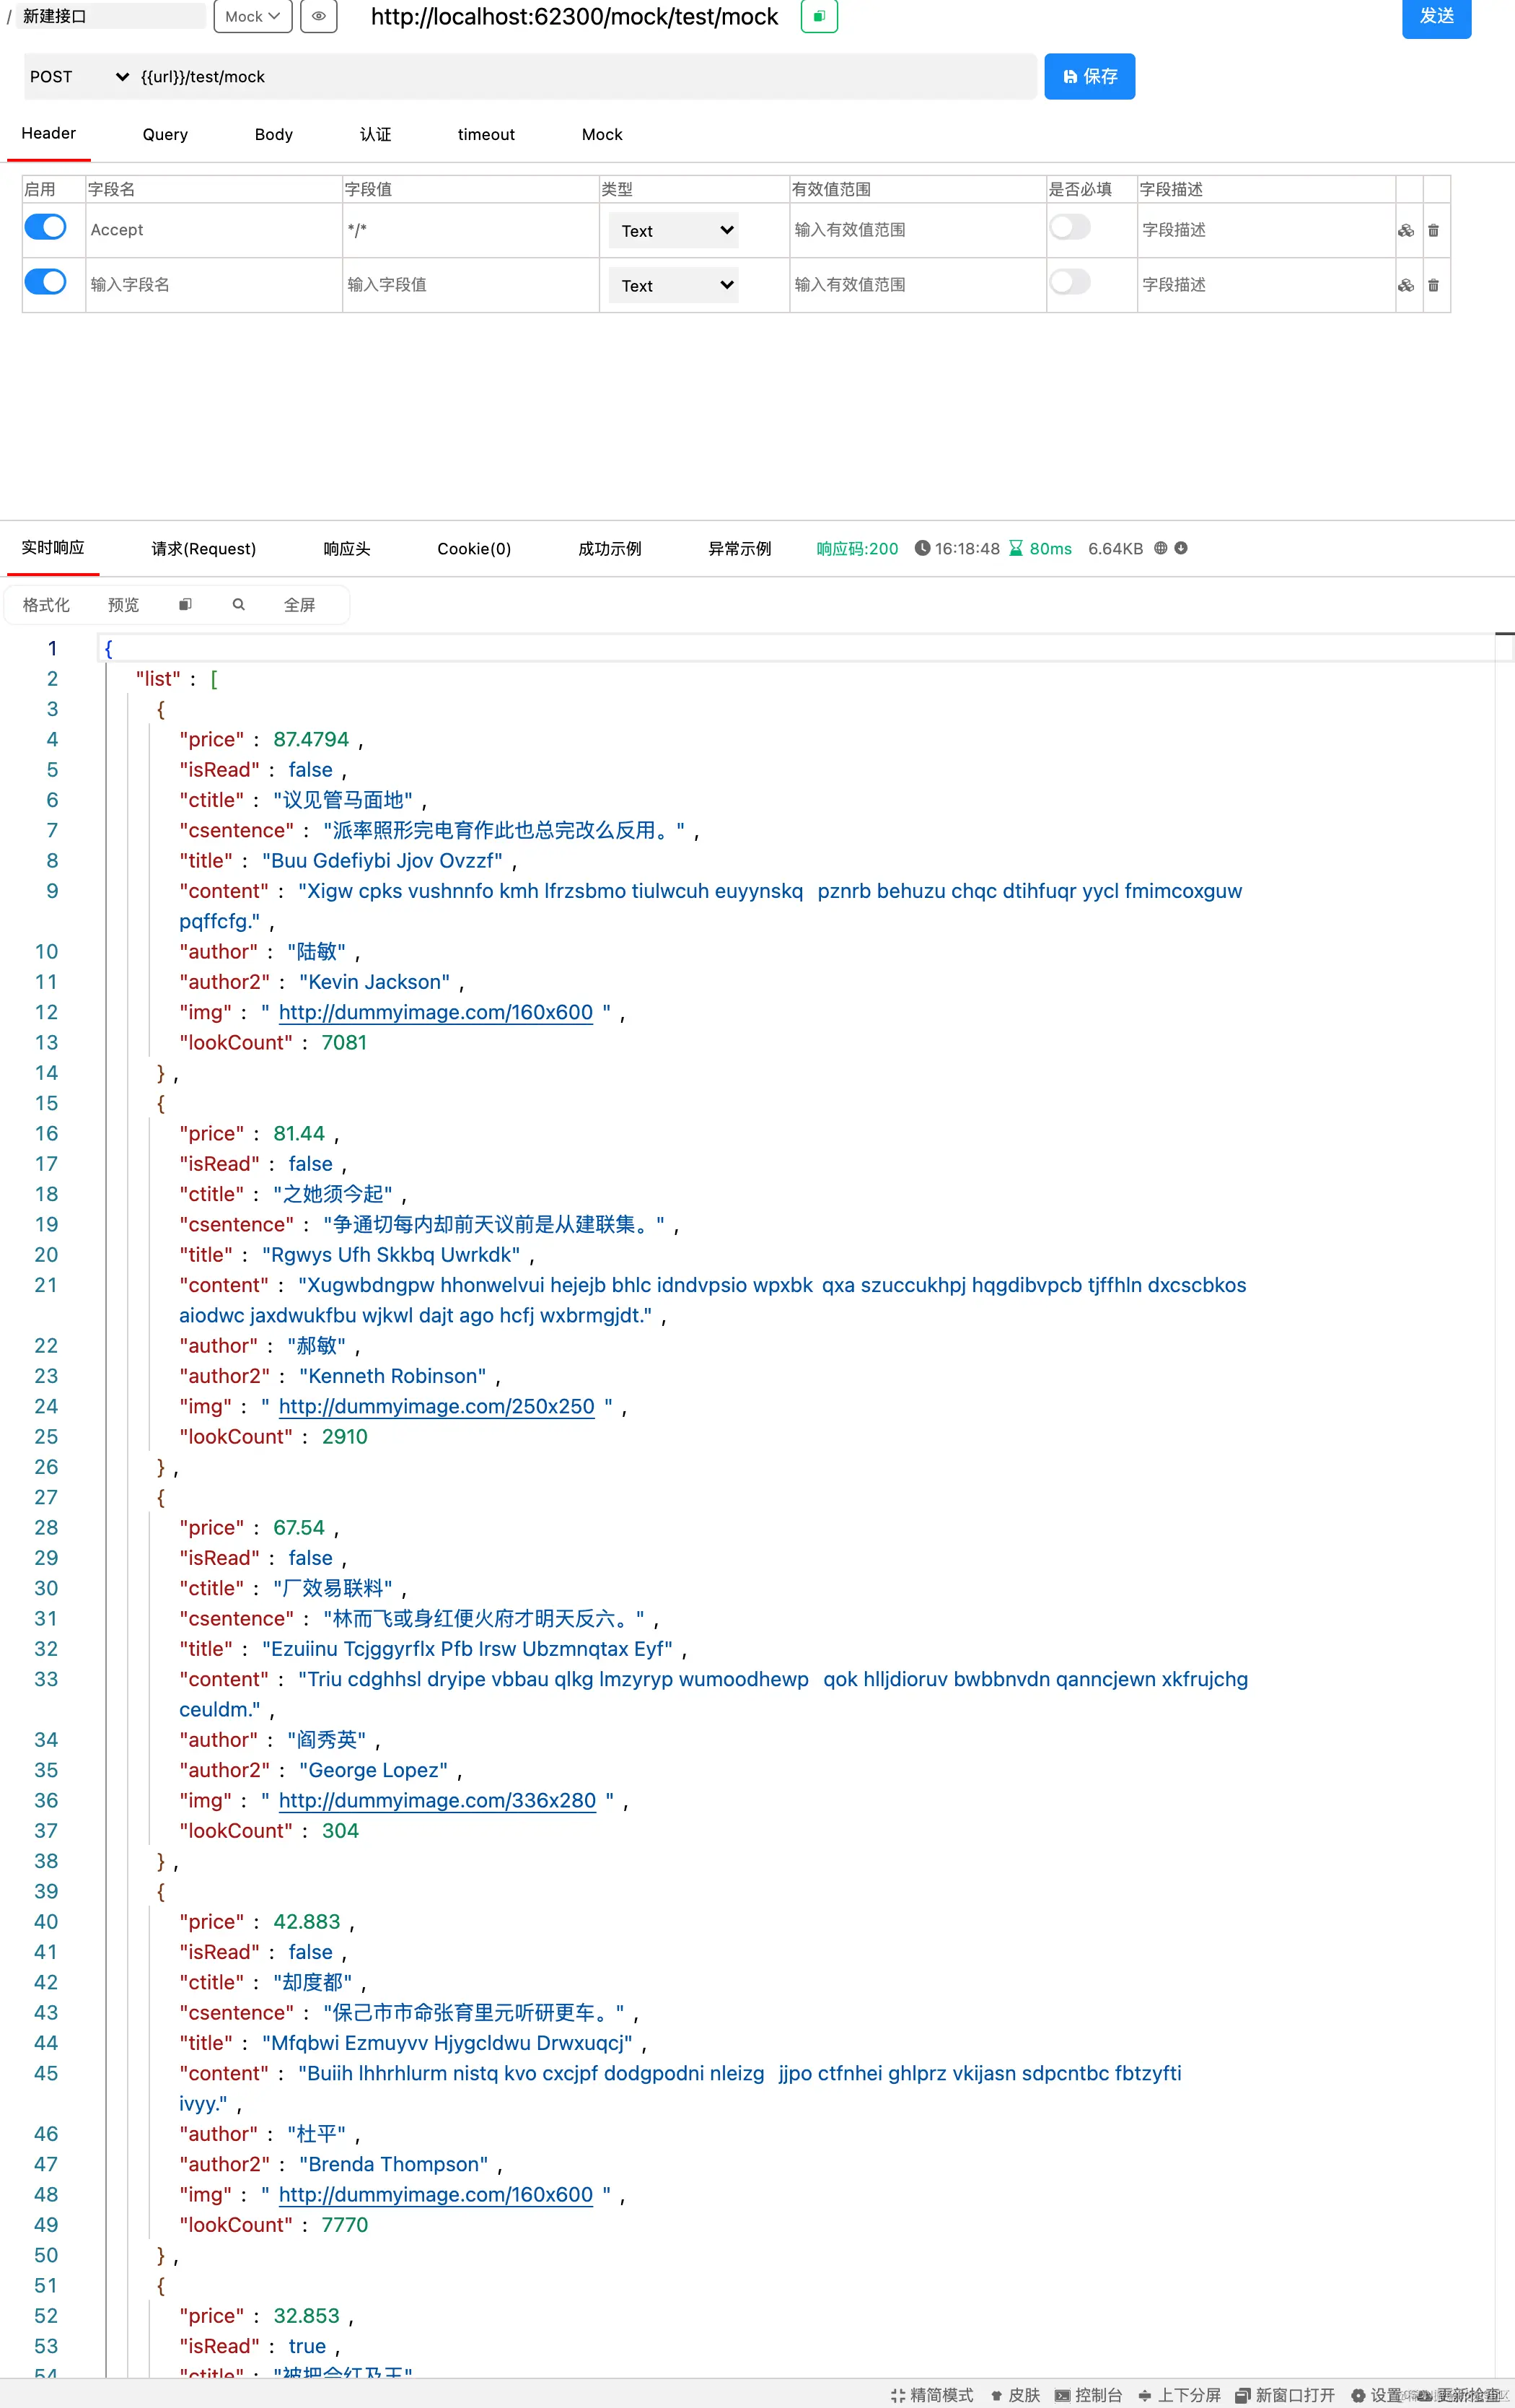Viewport: 1515px width, 2408px height.
Task: Click the search icon in the response toolbar
Action: point(239,604)
